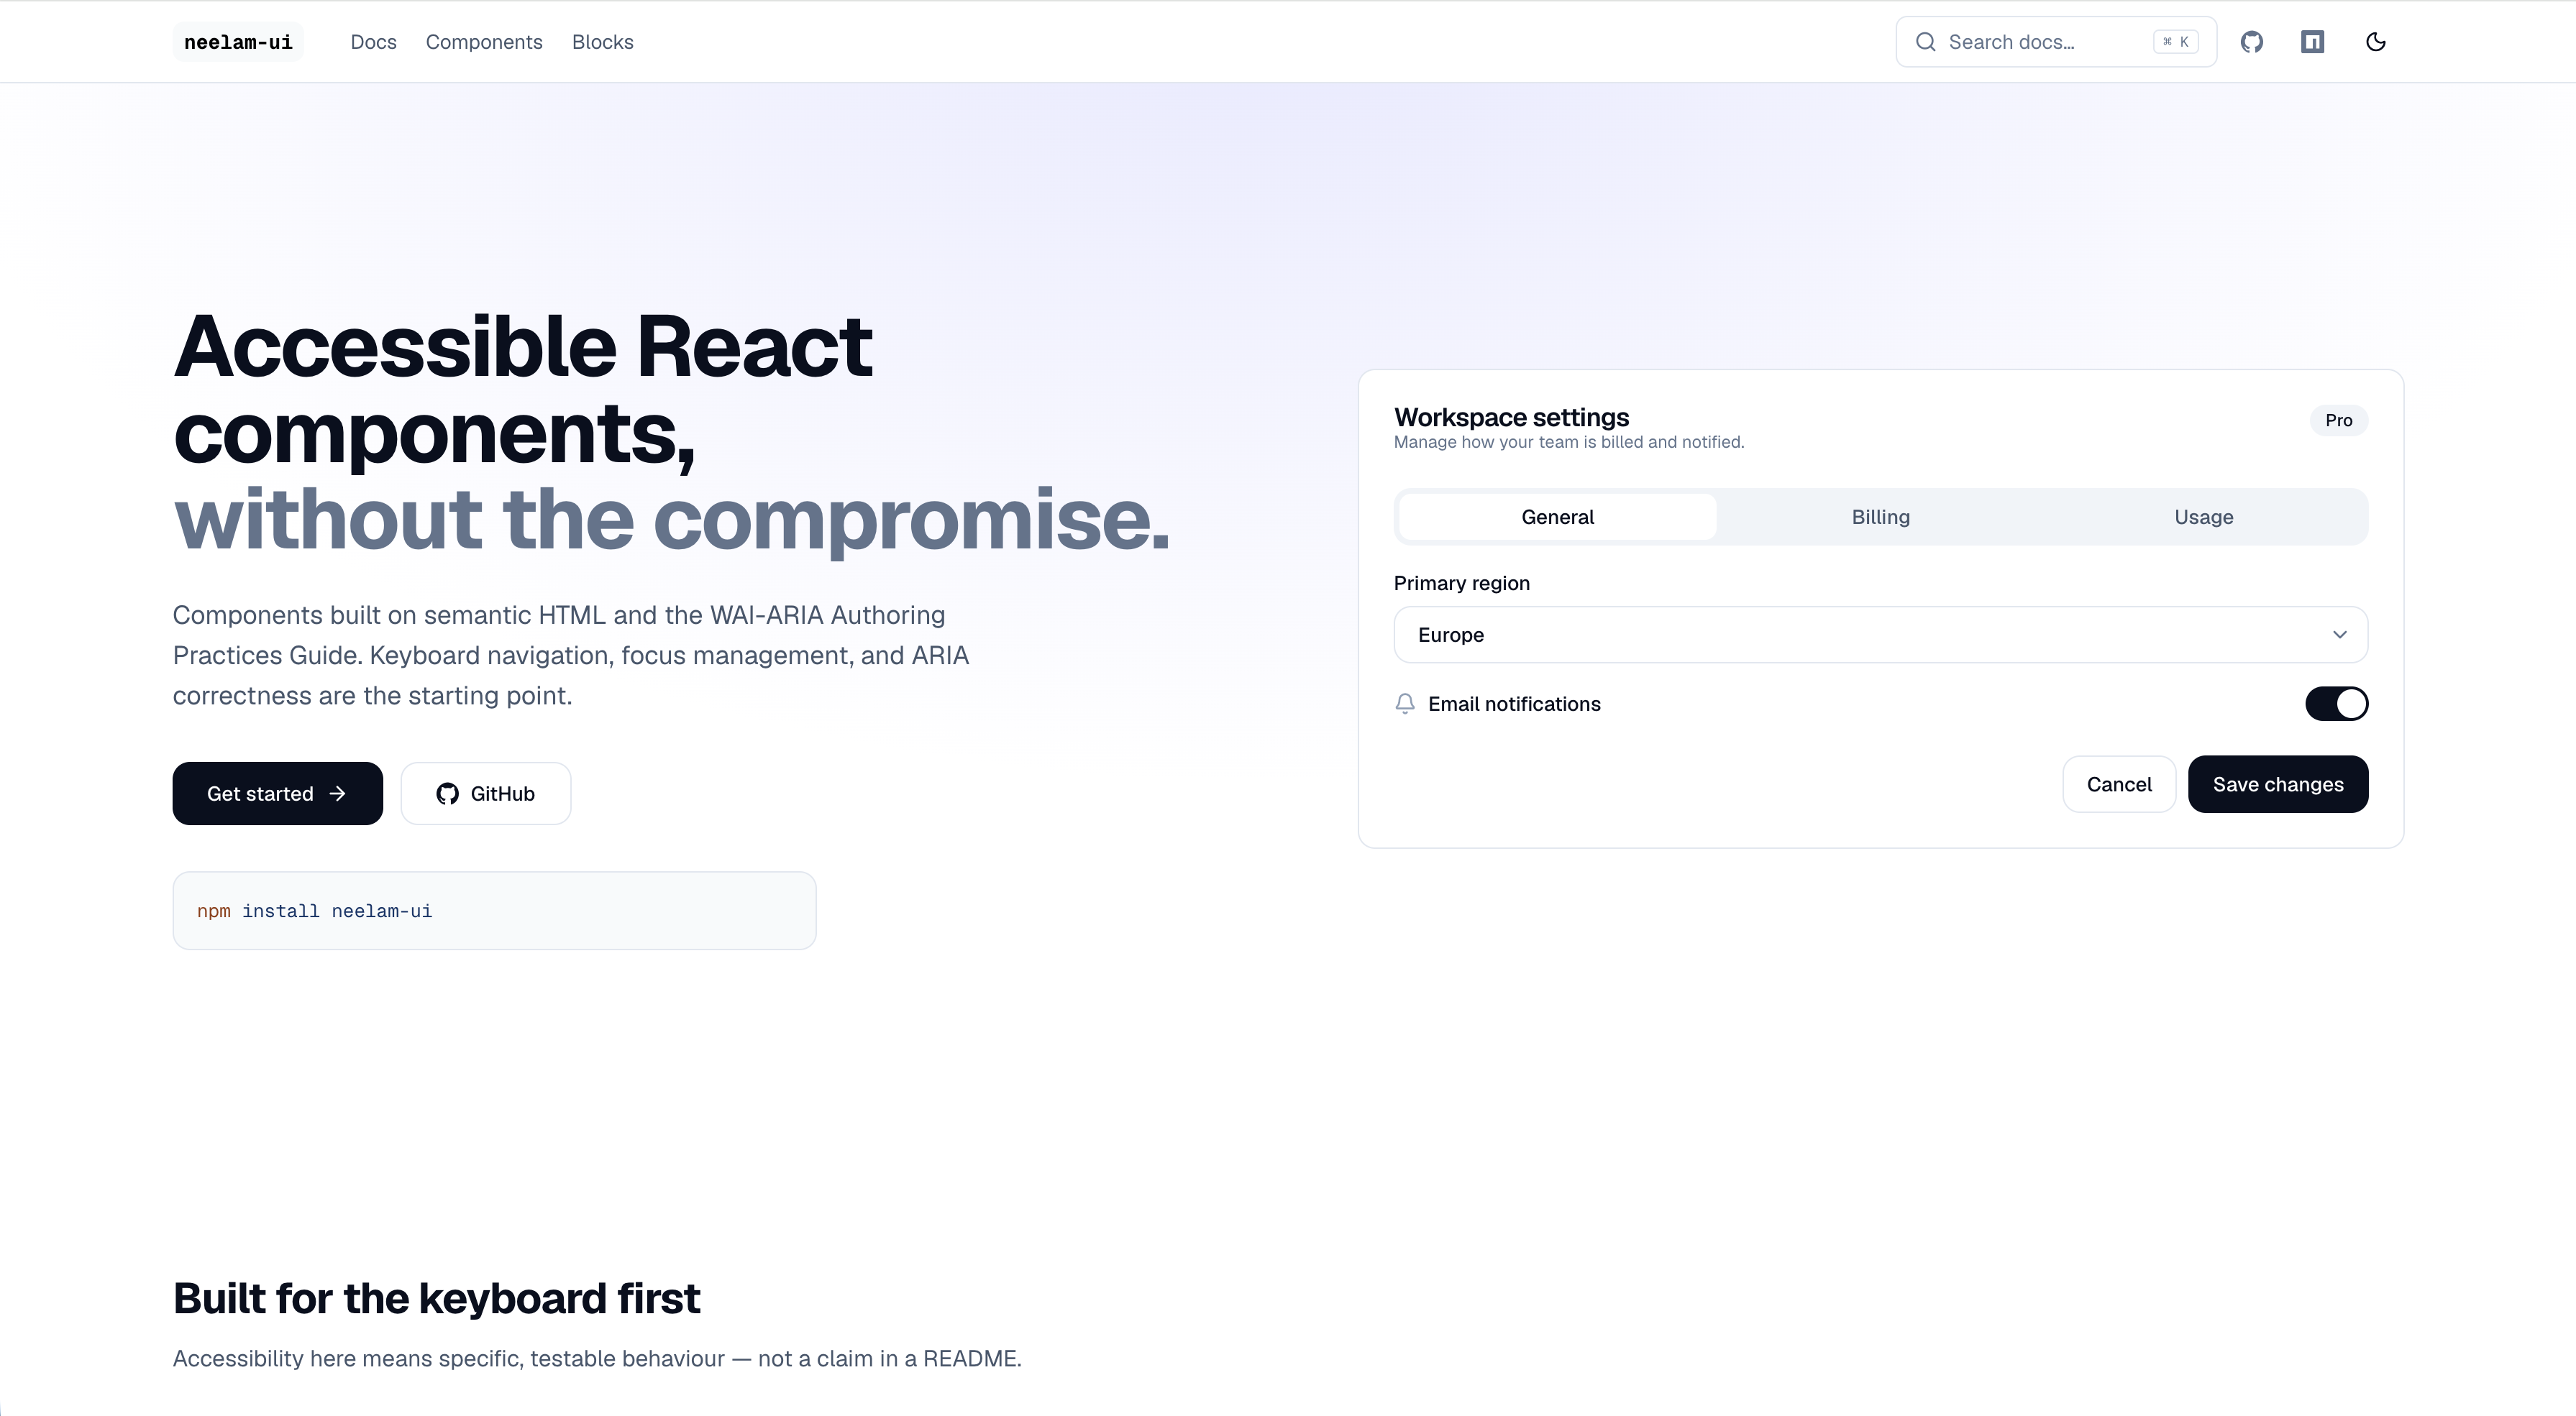
Task: Click the search magnifier icon
Action: pyautogui.click(x=1925, y=42)
